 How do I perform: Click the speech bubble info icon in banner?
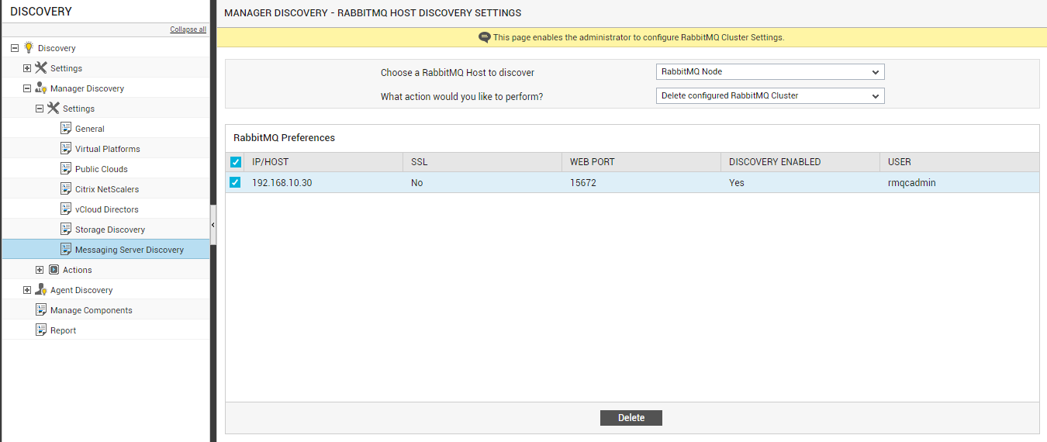(x=485, y=37)
